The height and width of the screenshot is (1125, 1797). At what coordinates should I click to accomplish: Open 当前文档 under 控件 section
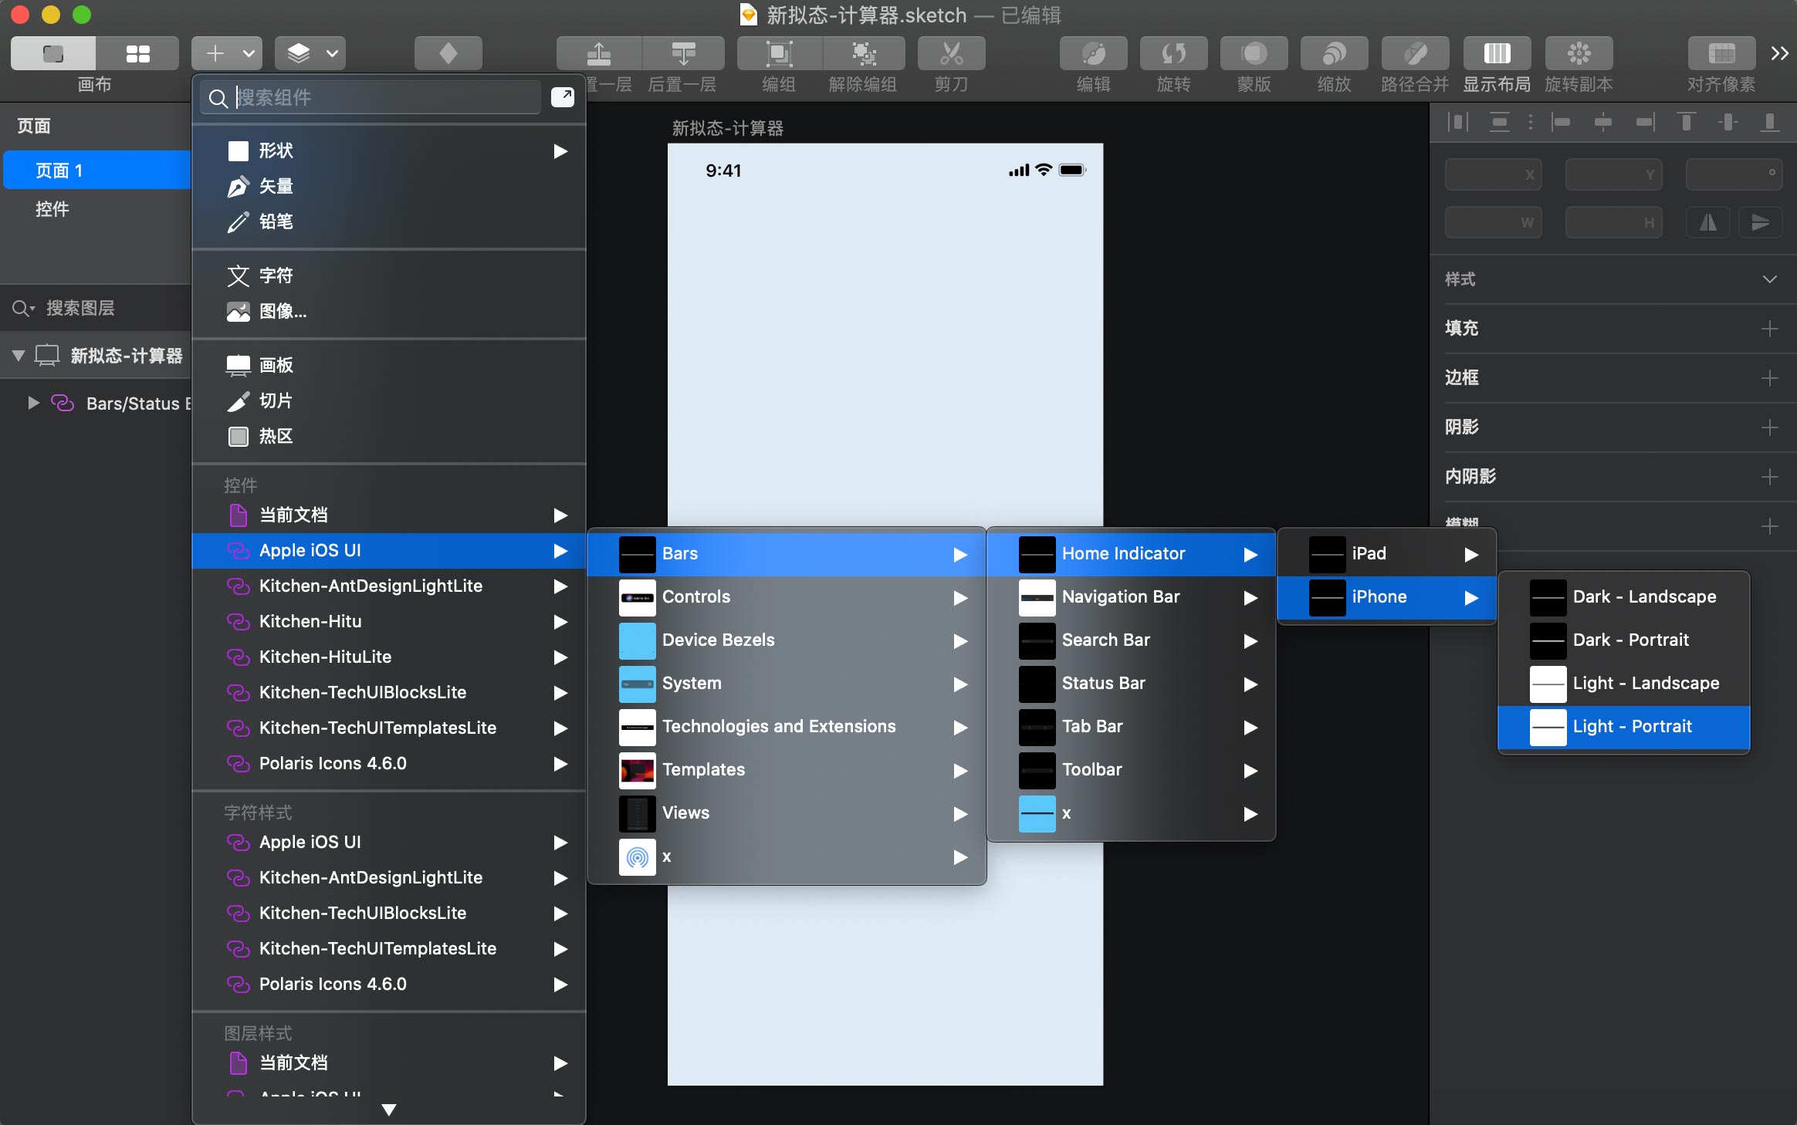tap(389, 515)
